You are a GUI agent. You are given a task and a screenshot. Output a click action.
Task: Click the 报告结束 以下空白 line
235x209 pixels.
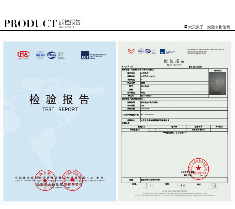pos(175,133)
